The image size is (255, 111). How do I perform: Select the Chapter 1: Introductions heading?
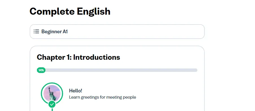pos(79,57)
